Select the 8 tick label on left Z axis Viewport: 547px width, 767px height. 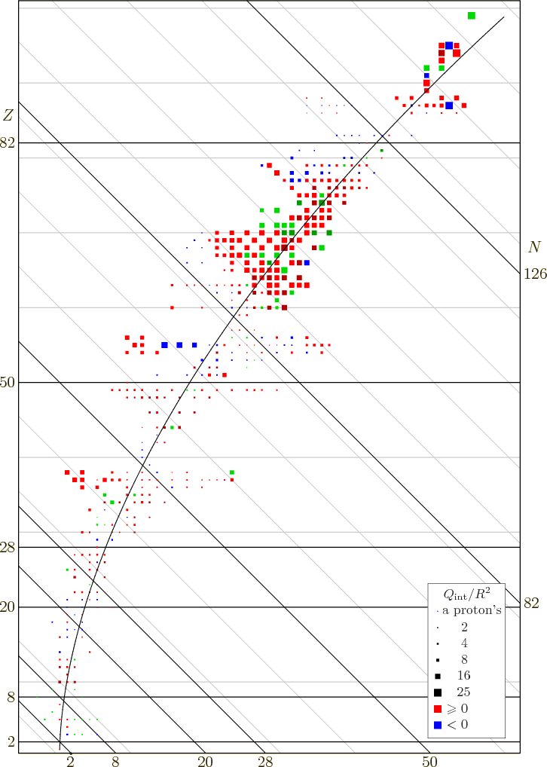pyautogui.click(x=11, y=698)
